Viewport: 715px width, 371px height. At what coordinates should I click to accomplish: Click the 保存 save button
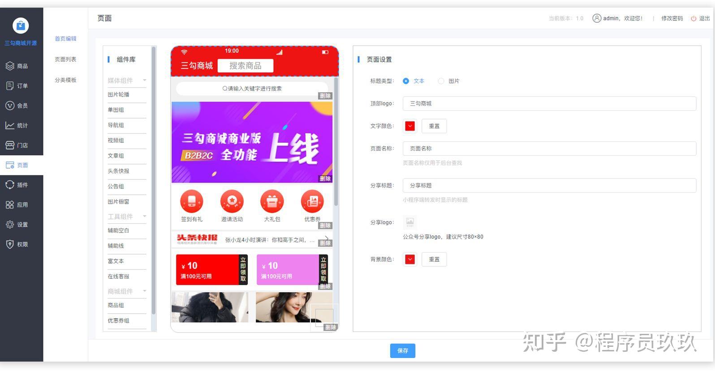[x=403, y=351]
